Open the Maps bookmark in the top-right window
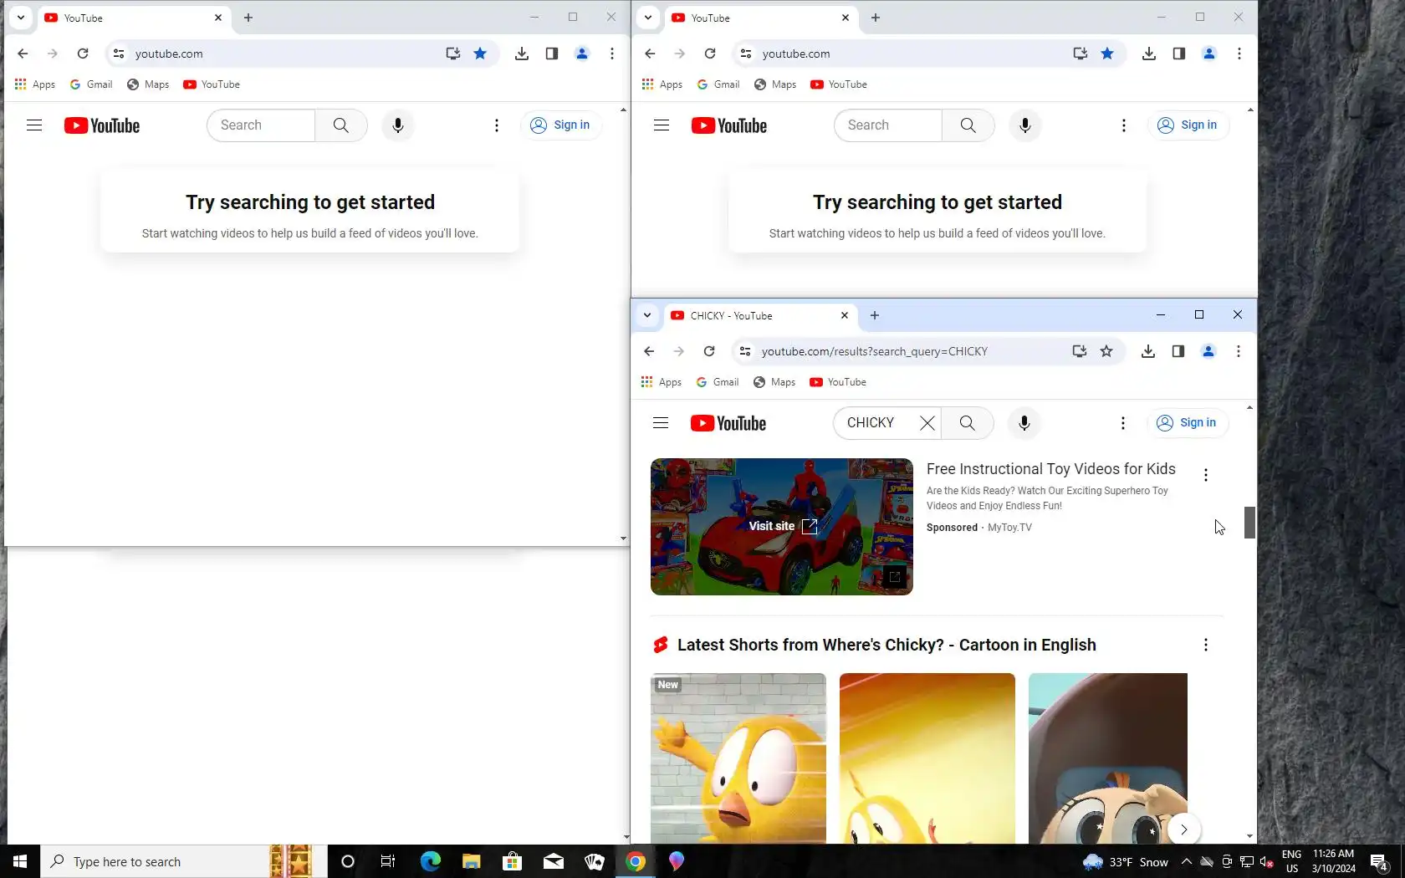1405x878 pixels. [775, 84]
